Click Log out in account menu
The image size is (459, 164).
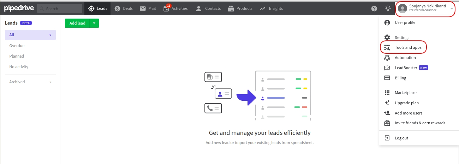419,138
